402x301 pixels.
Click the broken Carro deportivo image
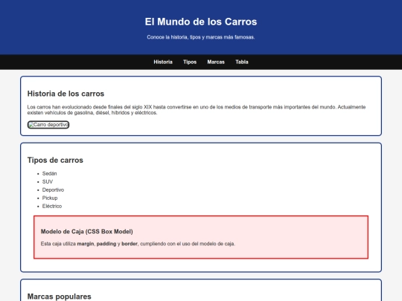click(x=48, y=125)
